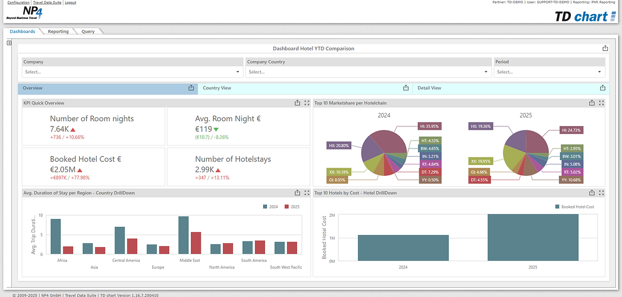Toggle the Booked Hotel Cost legend entry

574,207
